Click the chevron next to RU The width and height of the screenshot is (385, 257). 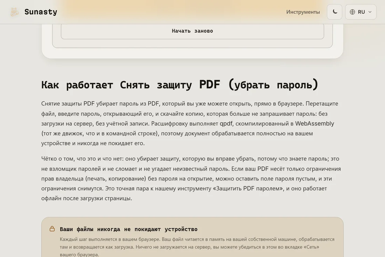(x=370, y=12)
